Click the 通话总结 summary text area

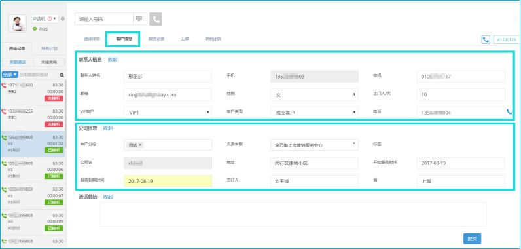coord(293,214)
